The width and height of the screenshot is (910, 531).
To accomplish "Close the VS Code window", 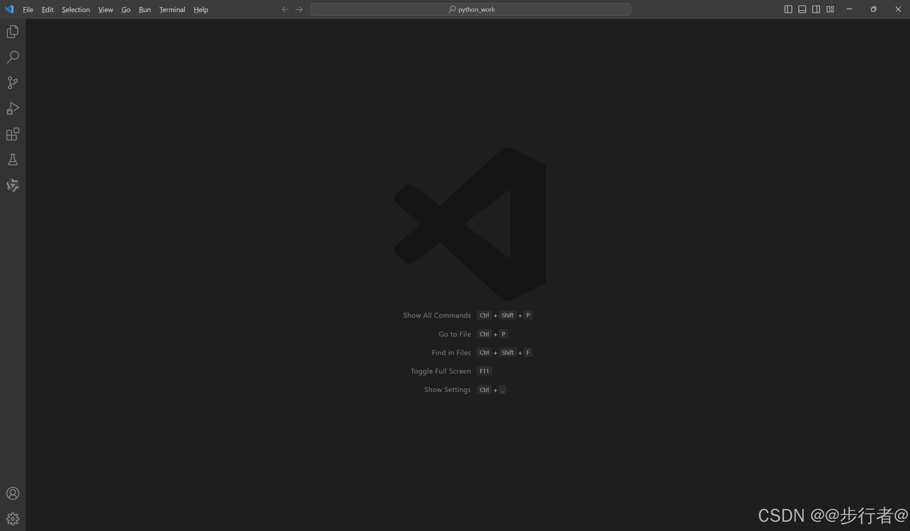I will point(898,9).
